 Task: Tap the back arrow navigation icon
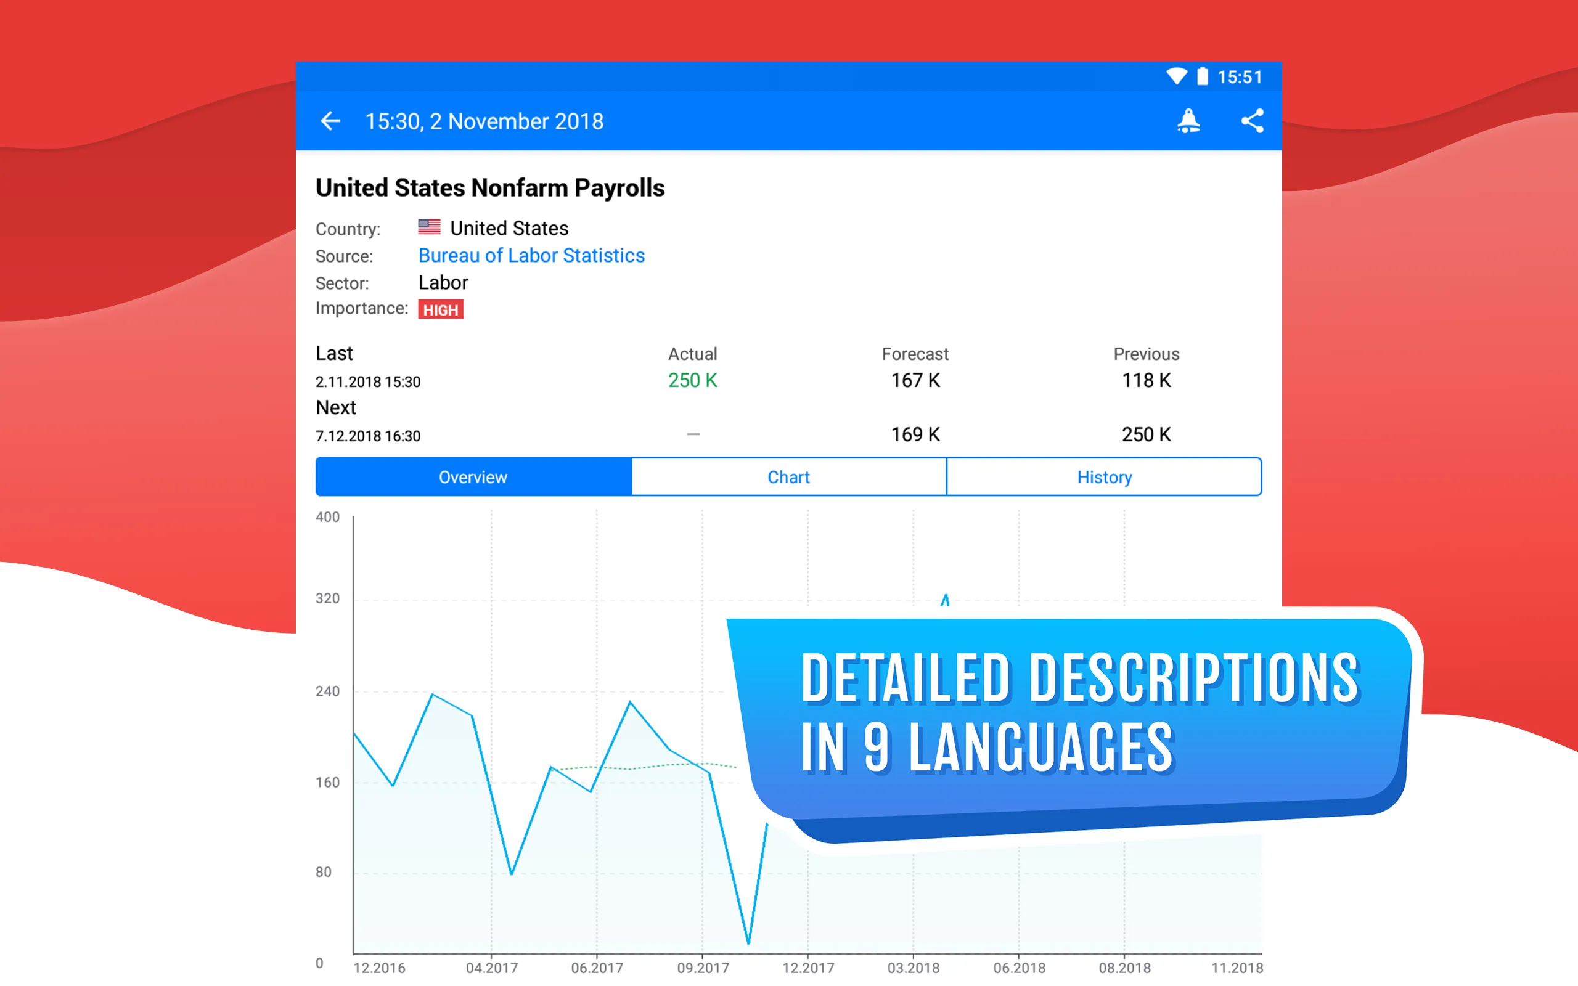pos(330,121)
